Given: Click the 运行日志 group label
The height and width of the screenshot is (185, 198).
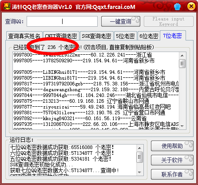Looking at the screenshot, I should [21, 140].
